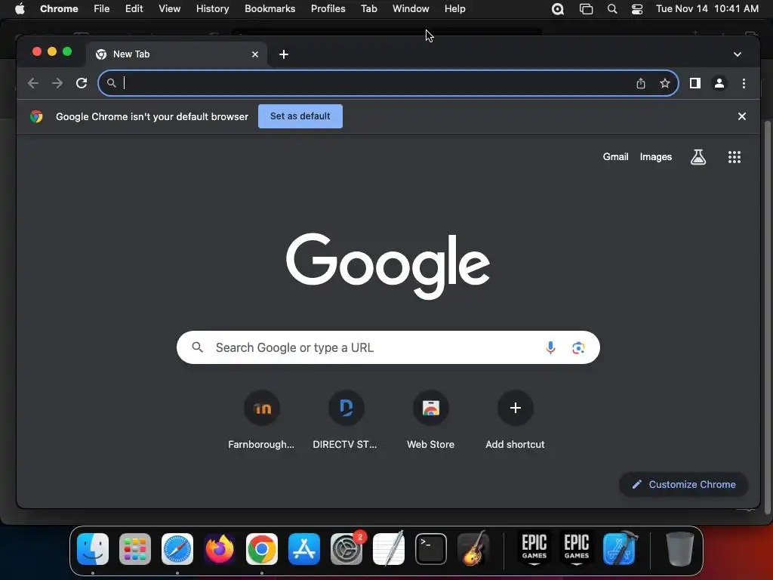
Task: Open the Images link
Action: point(656,157)
